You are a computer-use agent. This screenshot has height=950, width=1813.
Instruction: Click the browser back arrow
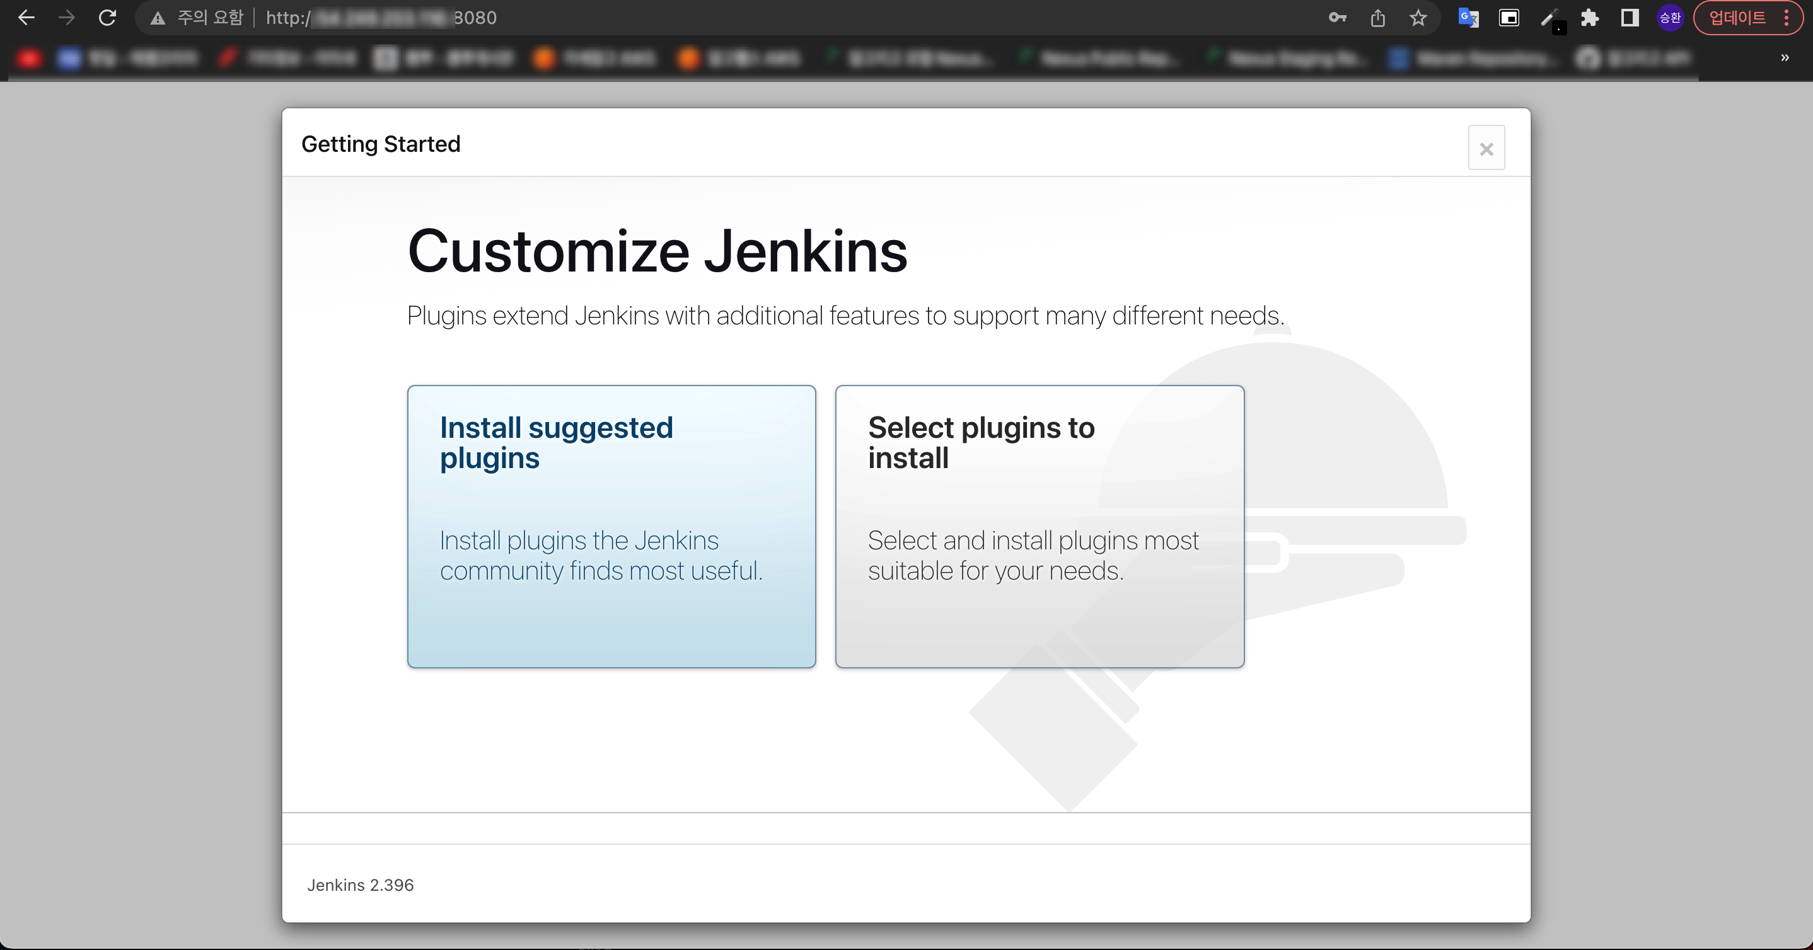26,18
